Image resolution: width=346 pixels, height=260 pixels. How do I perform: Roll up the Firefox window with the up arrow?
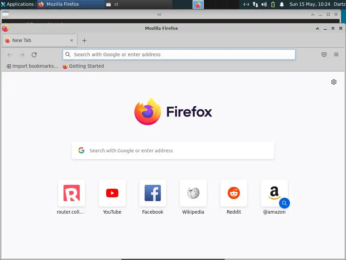(317, 28)
